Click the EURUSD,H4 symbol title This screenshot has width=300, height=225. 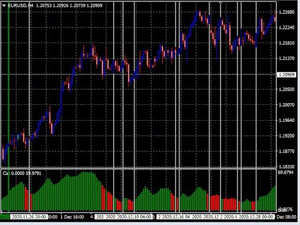pos(21,6)
